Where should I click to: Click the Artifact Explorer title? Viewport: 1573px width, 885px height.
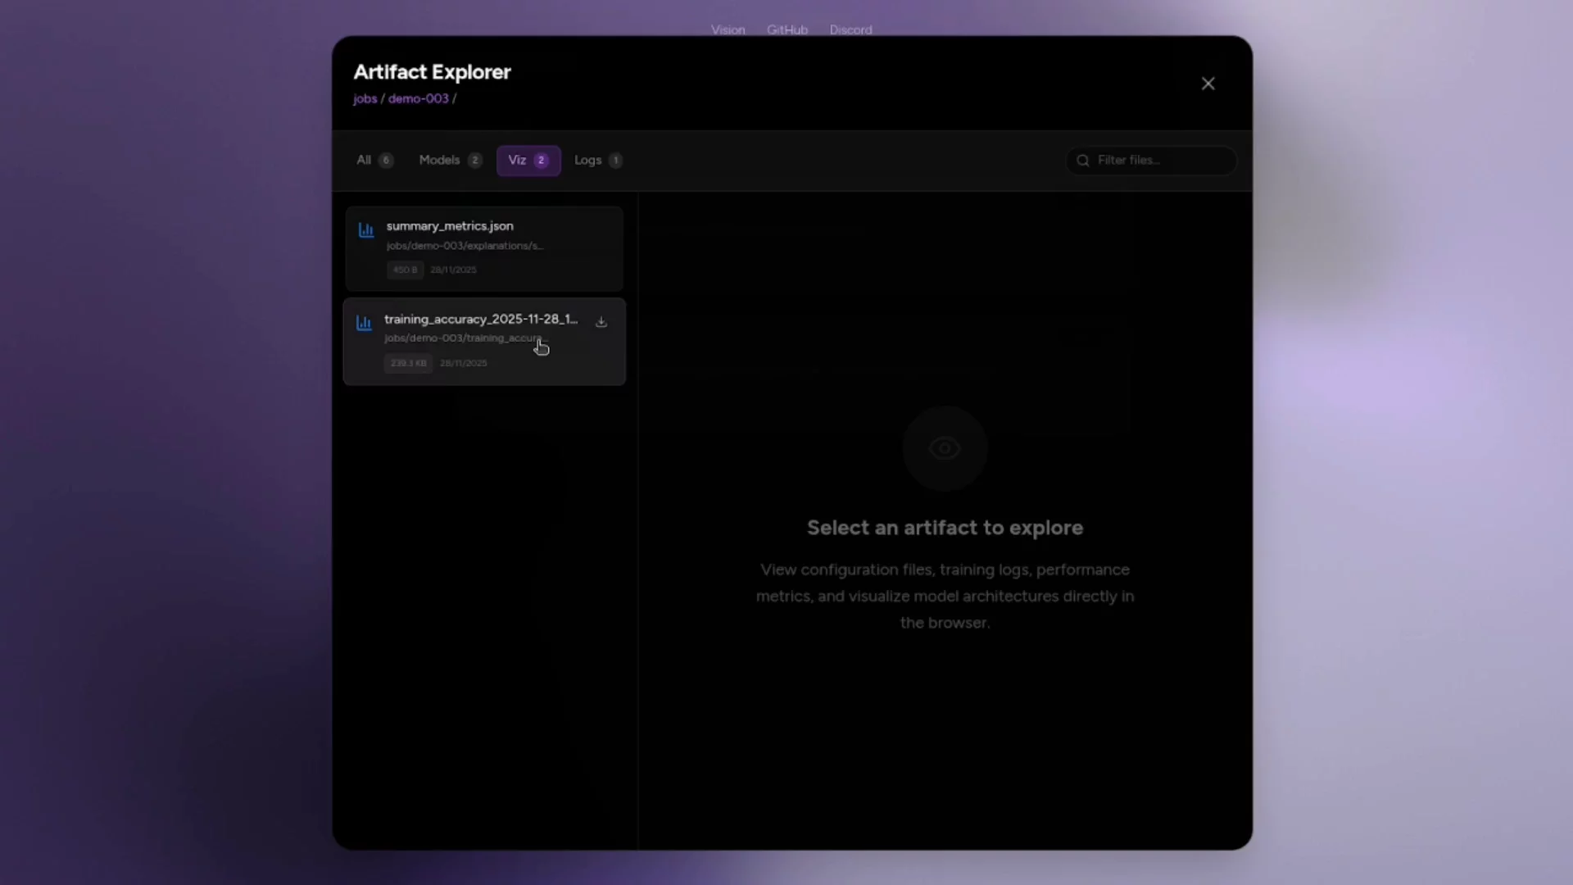click(433, 72)
